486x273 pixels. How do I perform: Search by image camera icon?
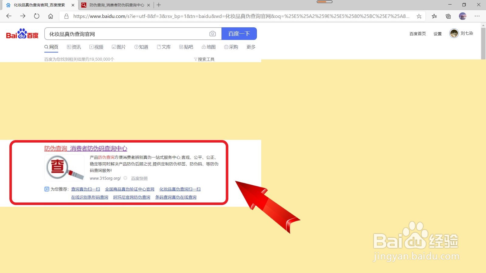coord(213,34)
